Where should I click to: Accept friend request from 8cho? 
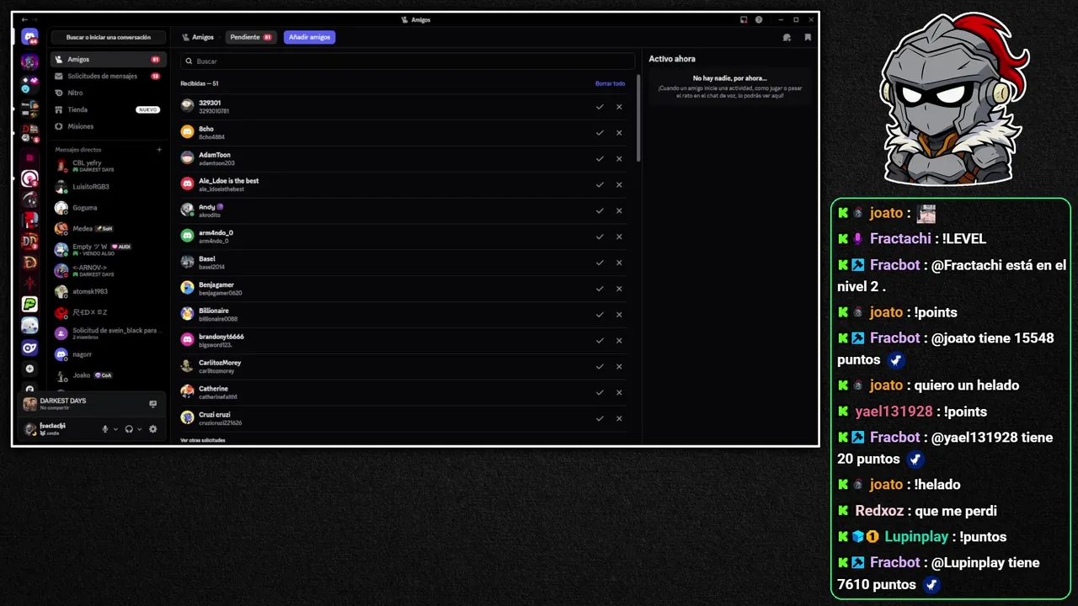[x=600, y=133]
